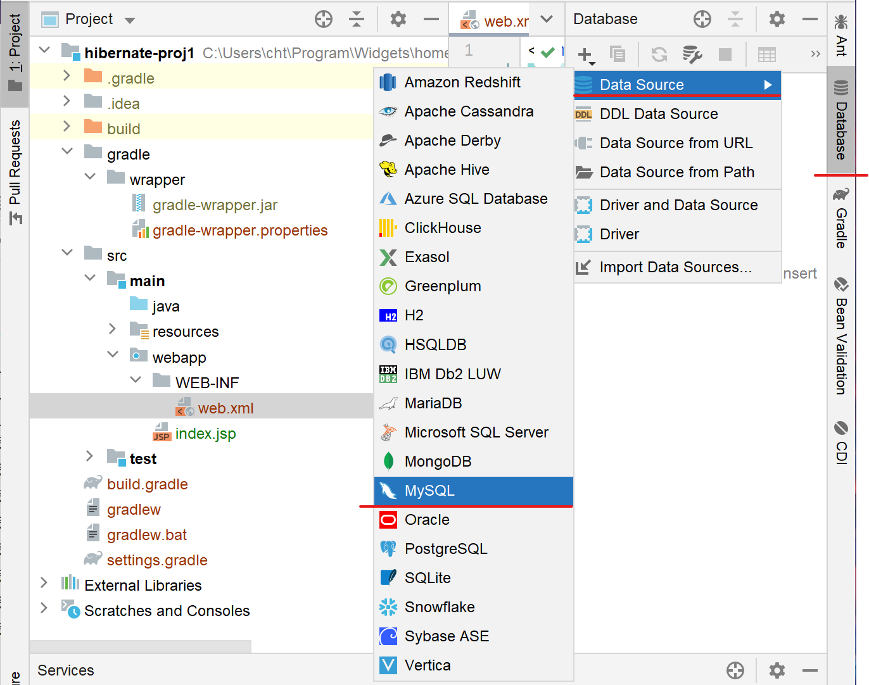The image size is (869, 685).
Task: Choose Import Data Sources...
Action: click(x=677, y=267)
